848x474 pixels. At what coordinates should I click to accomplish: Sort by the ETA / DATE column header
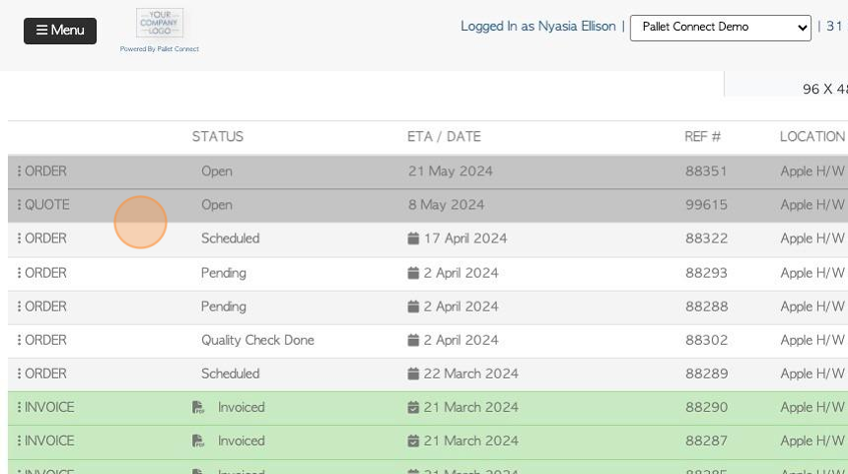coord(444,137)
